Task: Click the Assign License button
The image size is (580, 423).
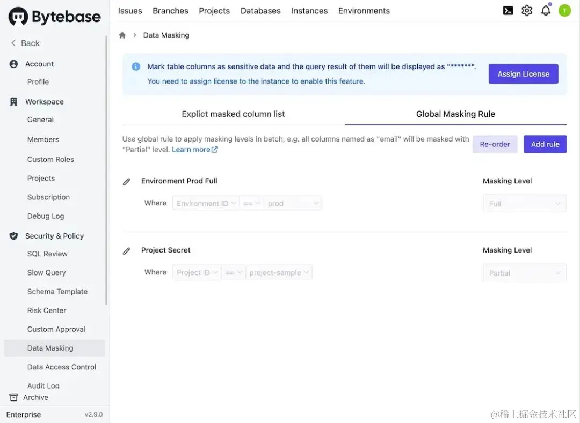Action: (x=523, y=74)
